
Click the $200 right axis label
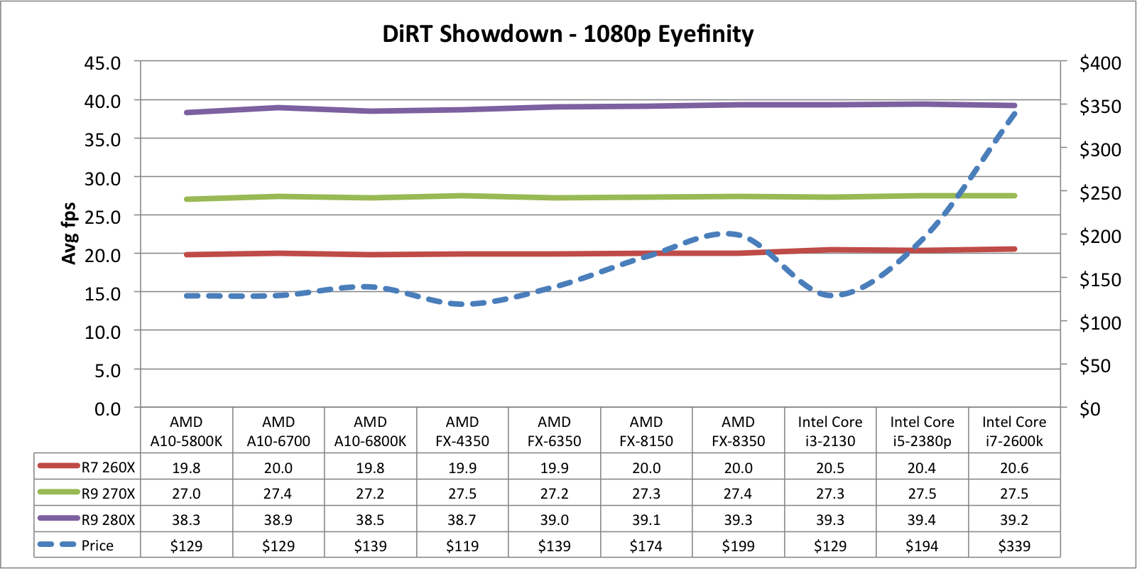[1100, 237]
